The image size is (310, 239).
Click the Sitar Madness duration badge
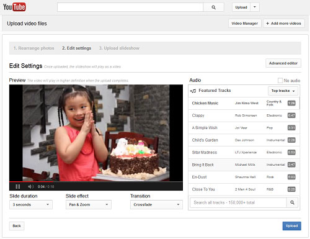pyautogui.click(x=291, y=152)
